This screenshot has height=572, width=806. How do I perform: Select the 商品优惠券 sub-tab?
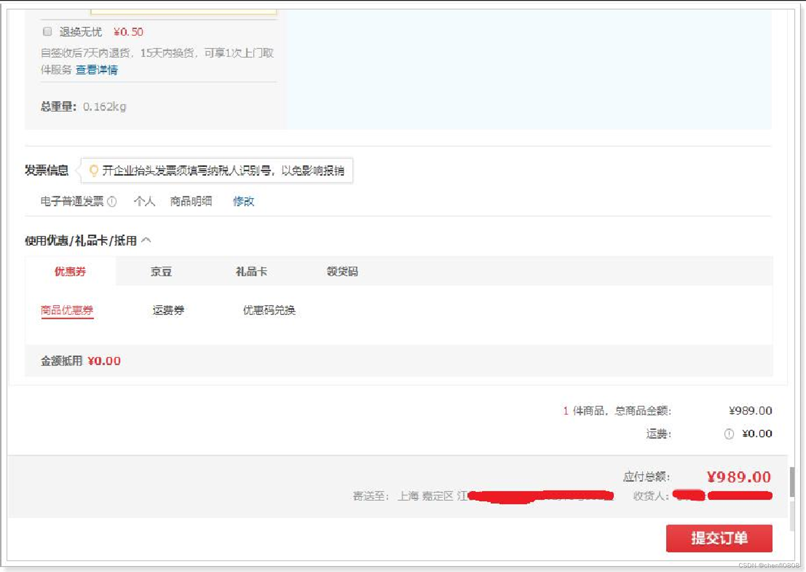pos(67,310)
